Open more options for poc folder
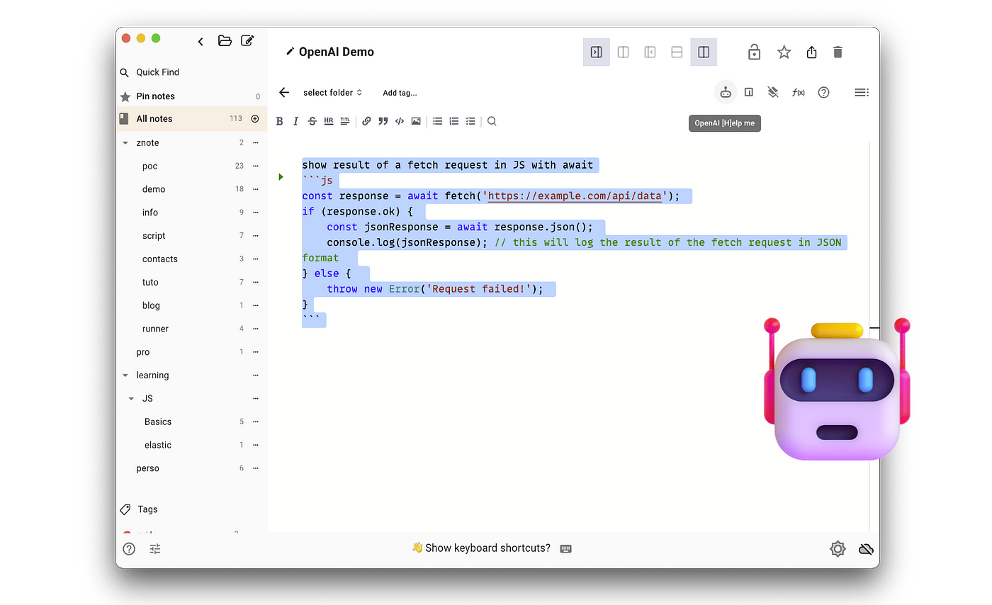Image resolution: width=992 pixels, height=605 pixels. point(256,166)
